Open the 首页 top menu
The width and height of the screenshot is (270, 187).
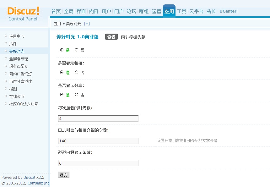(x=56, y=11)
